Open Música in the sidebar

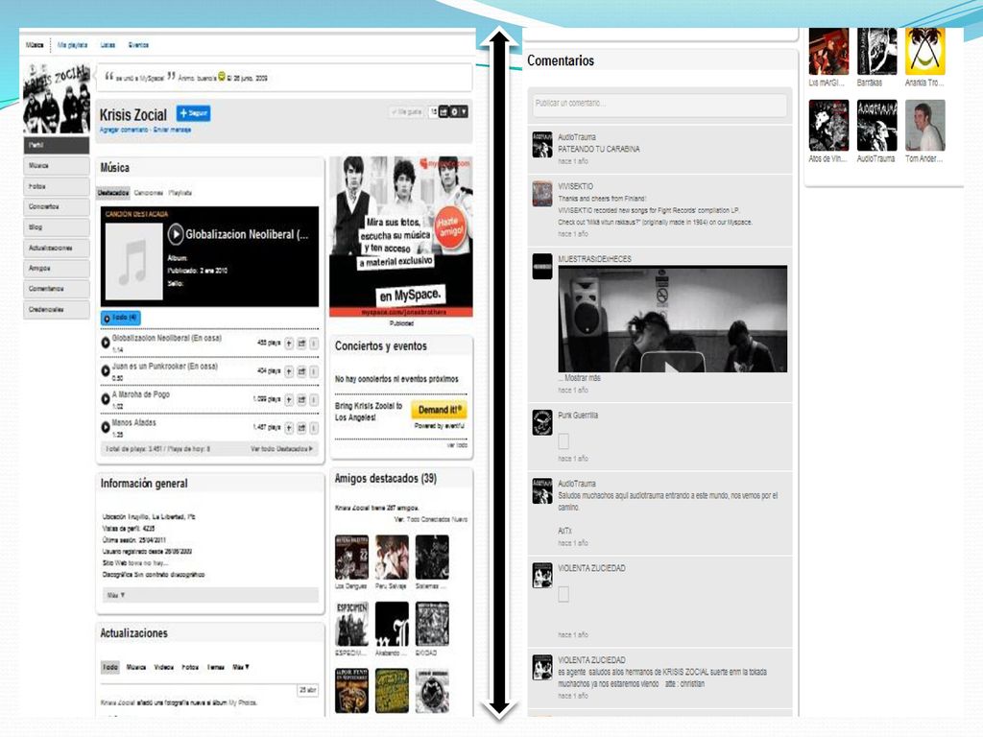pyautogui.click(x=57, y=165)
